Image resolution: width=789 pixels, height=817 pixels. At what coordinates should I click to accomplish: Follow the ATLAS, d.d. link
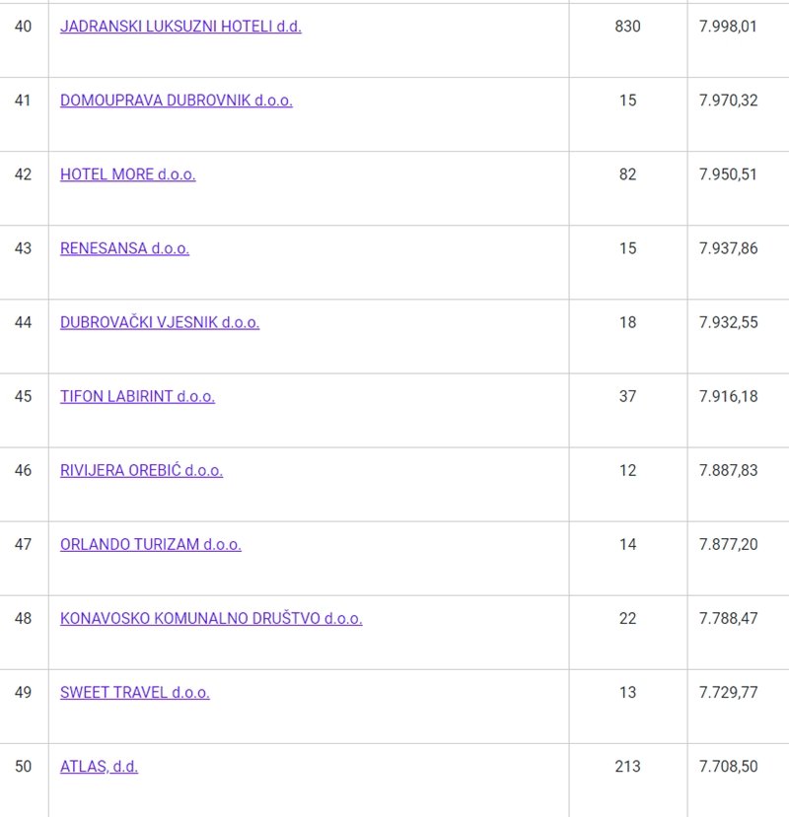coord(99,766)
